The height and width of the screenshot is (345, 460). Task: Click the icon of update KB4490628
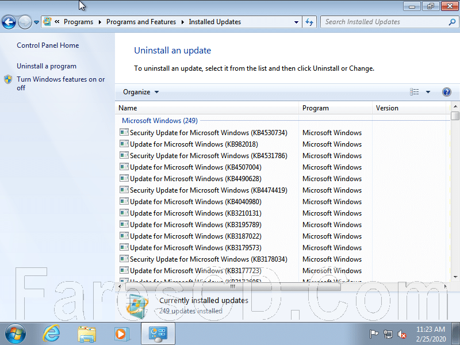pyautogui.click(x=124, y=178)
